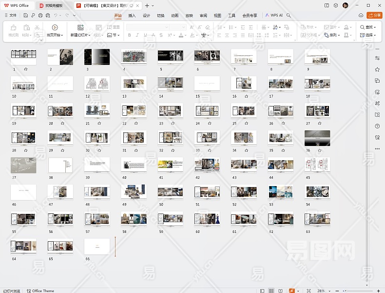Click the new slide icon

tap(80, 27)
